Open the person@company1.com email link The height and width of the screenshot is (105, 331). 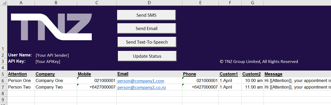pos(141,81)
